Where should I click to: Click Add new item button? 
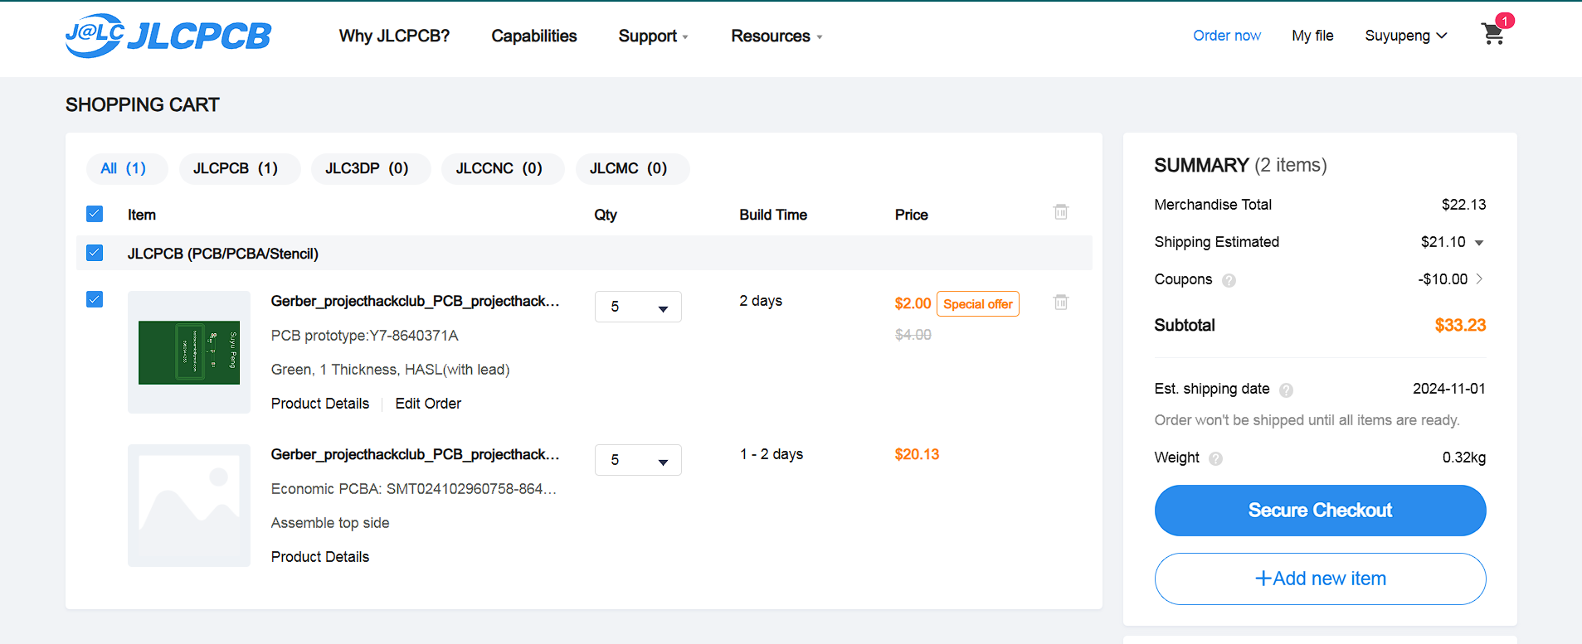[x=1320, y=579]
